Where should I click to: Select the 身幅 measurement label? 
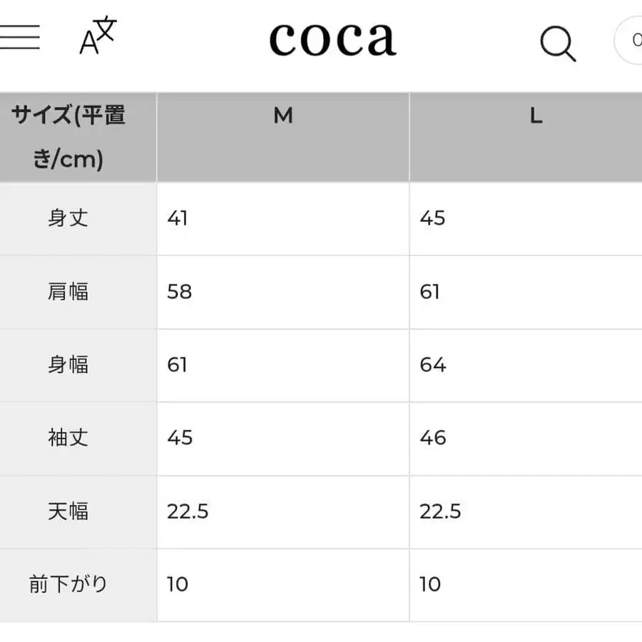68,365
